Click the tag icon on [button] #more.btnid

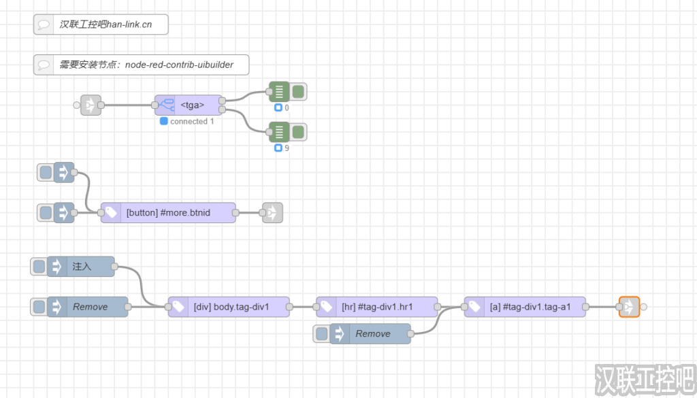pyautogui.click(x=111, y=213)
